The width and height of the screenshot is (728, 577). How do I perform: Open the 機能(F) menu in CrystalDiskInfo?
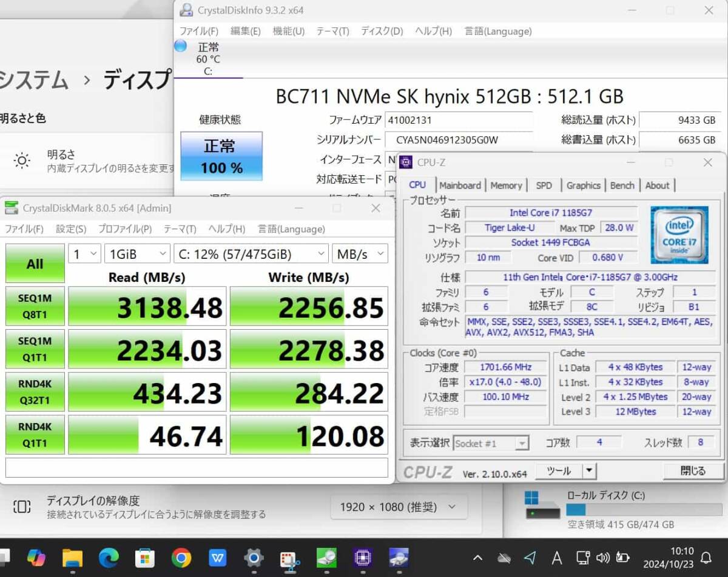(288, 31)
